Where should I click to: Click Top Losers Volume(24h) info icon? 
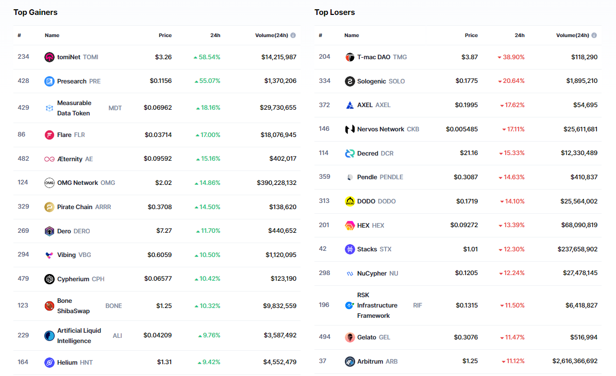[594, 36]
